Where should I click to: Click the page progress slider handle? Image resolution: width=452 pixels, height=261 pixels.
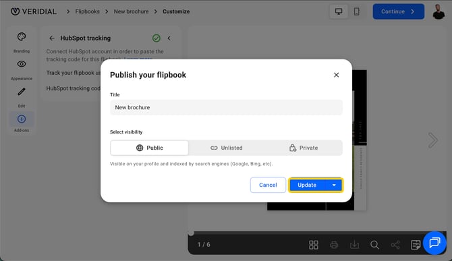click(191, 233)
